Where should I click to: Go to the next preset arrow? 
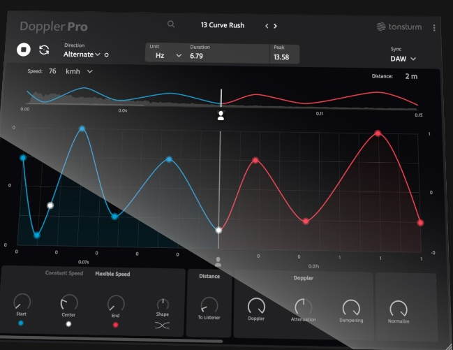click(x=275, y=26)
